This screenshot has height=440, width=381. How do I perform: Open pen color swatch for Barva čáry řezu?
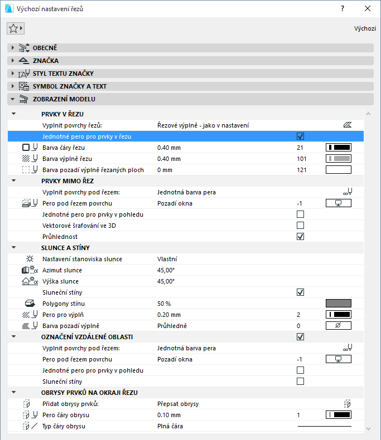tap(338, 148)
